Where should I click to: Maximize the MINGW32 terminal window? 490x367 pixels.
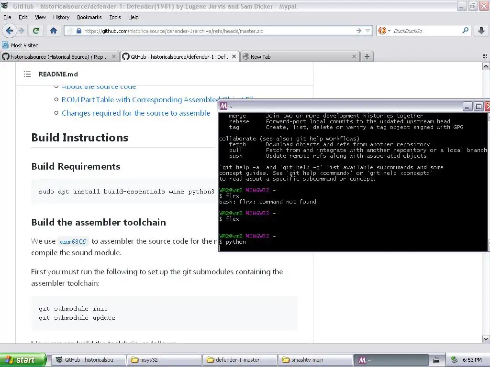point(479,107)
